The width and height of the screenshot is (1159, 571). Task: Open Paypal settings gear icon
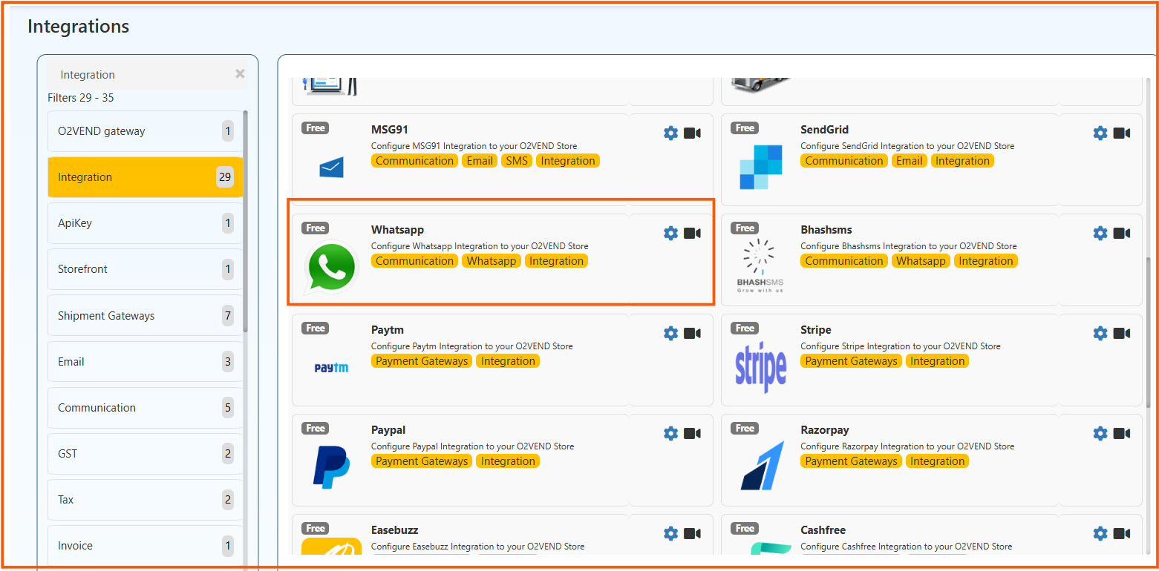[670, 434]
